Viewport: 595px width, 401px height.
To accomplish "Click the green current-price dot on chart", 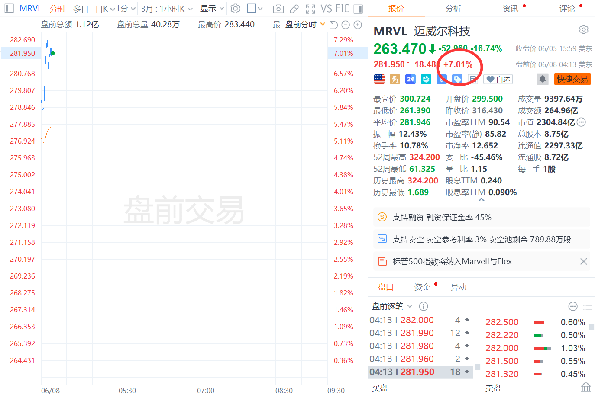I will click(53, 53).
